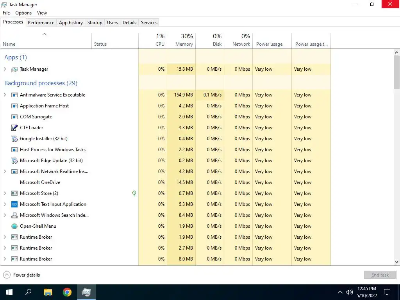Open the Windows Start menu
Viewport: 400px width, 300px height.
9,292
